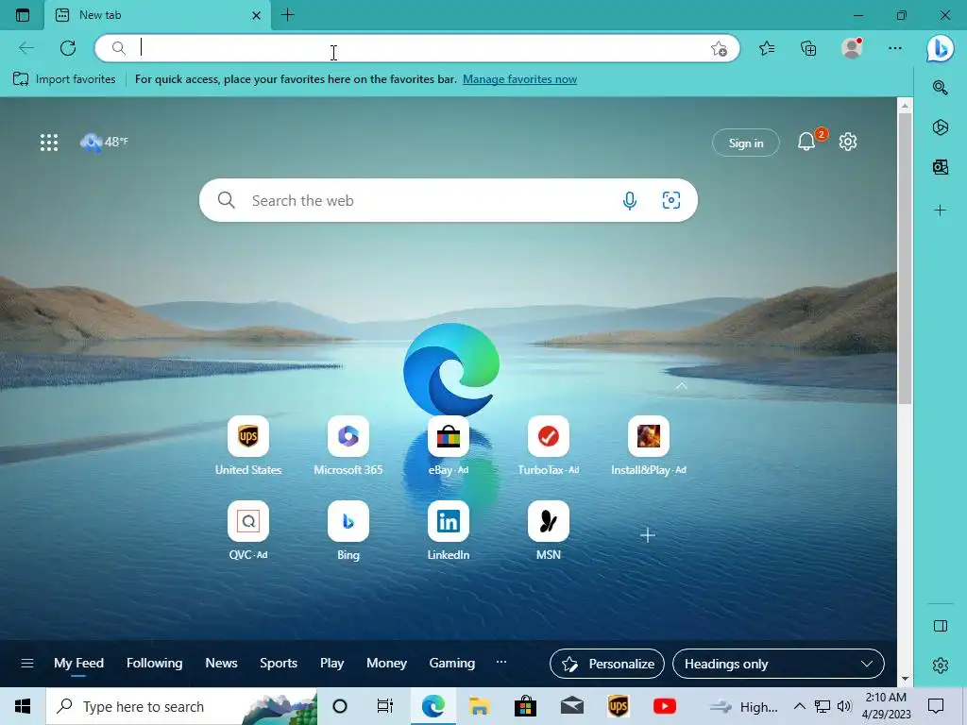Image resolution: width=967 pixels, height=725 pixels.
Task: Close the New tab tab
Action: coord(257,15)
